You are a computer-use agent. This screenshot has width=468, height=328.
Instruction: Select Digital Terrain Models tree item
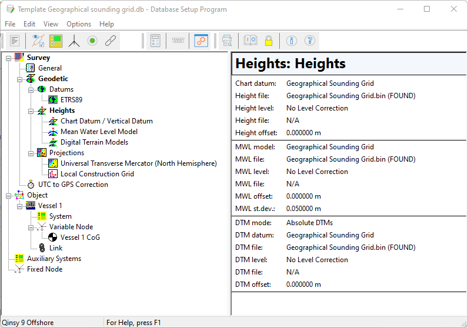point(94,142)
